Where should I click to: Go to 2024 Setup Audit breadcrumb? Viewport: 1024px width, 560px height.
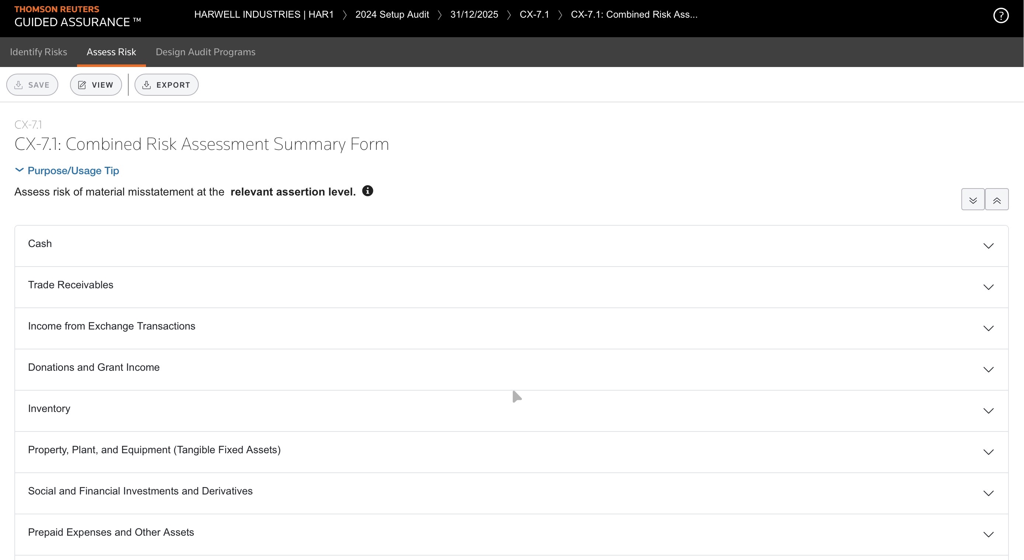click(392, 15)
